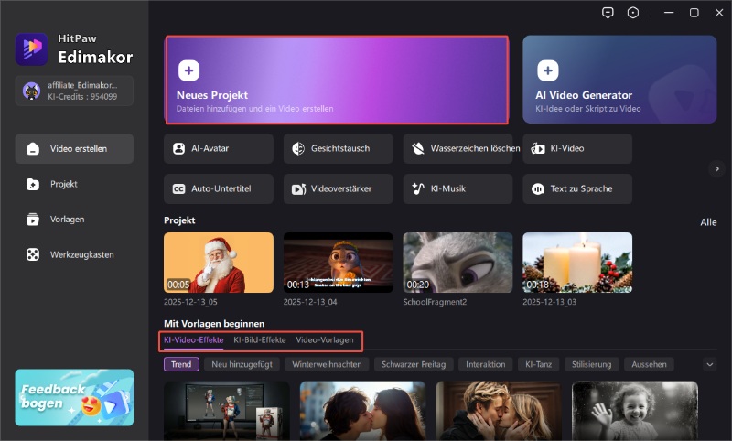Launch the AI-Avatar tool
Image resolution: width=732 pixels, height=441 pixels.
click(219, 148)
